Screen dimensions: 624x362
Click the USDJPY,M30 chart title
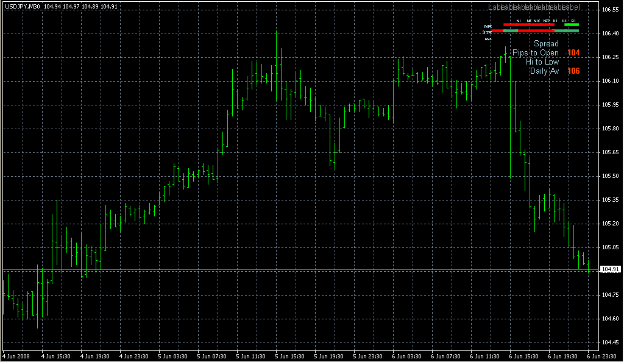(23, 6)
